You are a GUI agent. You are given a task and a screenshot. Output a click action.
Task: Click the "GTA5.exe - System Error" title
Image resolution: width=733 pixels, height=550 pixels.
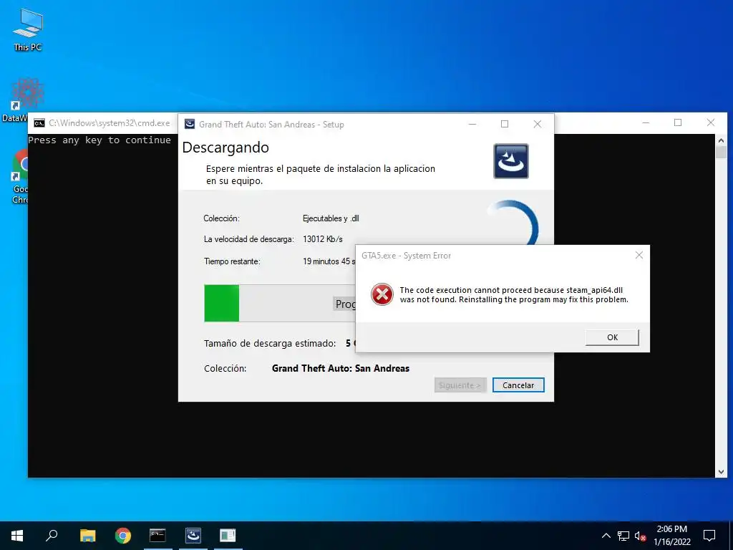(x=407, y=256)
